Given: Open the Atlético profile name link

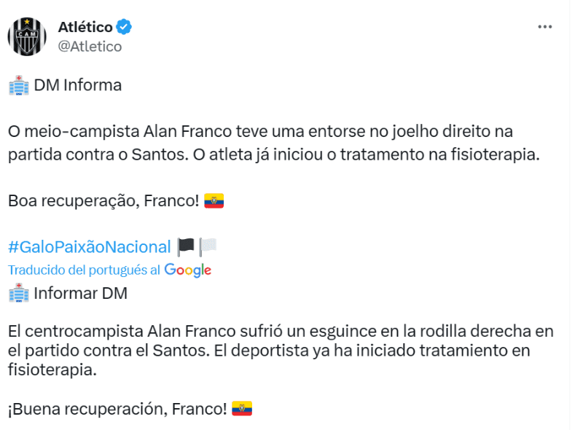Looking at the screenshot, I should [85, 28].
